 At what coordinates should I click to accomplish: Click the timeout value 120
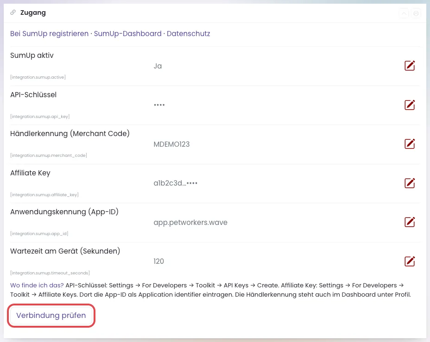point(159,261)
